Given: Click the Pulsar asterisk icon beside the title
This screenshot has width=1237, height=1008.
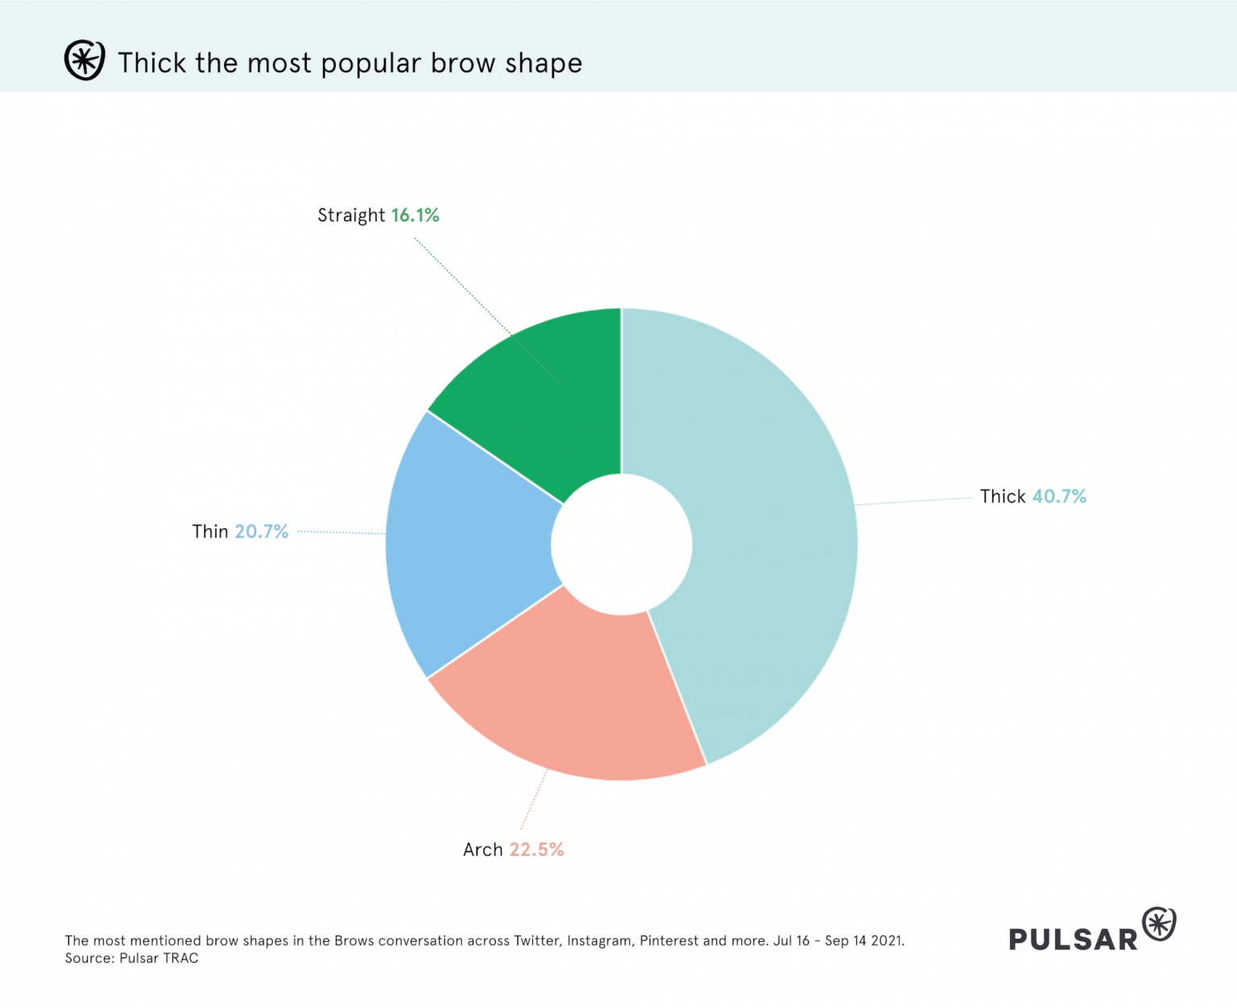Looking at the screenshot, I should pyautogui.click(x=85, y=60).
